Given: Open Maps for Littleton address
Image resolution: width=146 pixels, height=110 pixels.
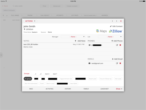Looking at the screenshot, I should point(102,31).
